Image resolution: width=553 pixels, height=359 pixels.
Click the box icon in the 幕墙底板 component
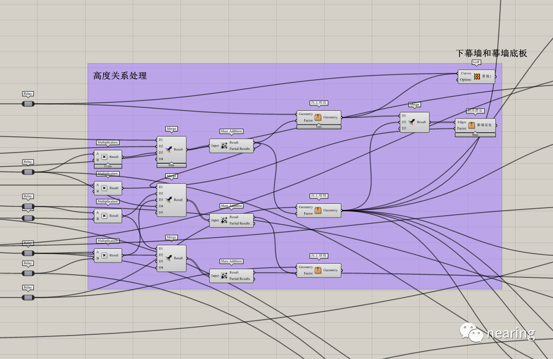pyautogui.click(x=471, y=125)
